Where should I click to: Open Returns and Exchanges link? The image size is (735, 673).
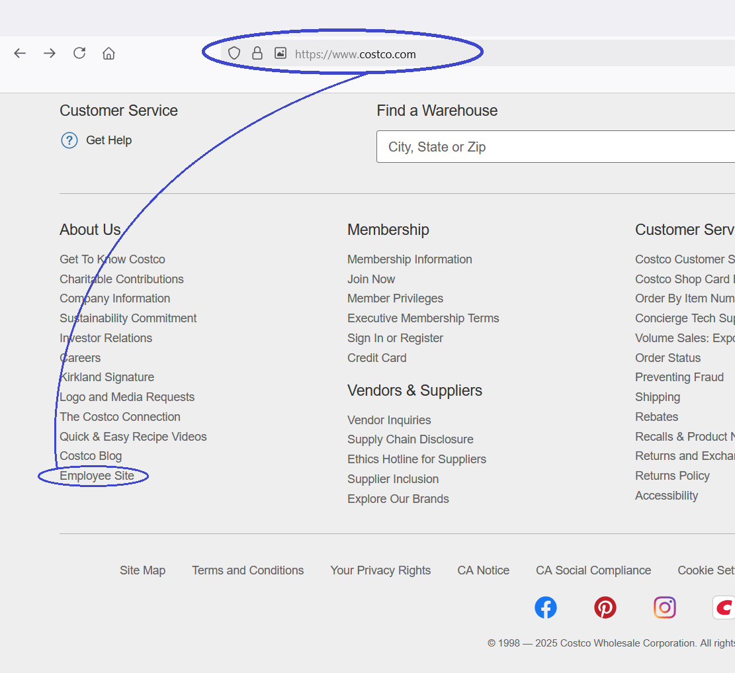pyautogui.click(x=685, y=457)
